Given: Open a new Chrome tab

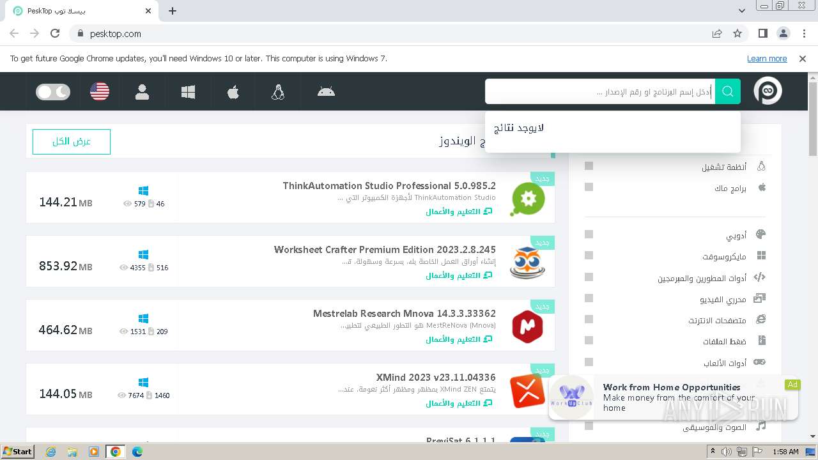Looking at the screenshot, I should 173,11.
